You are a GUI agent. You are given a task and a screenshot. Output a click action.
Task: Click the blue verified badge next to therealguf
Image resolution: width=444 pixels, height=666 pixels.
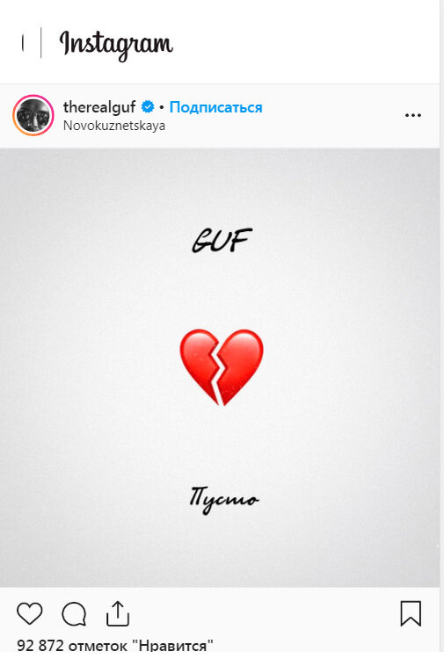[x=148, y=106]
